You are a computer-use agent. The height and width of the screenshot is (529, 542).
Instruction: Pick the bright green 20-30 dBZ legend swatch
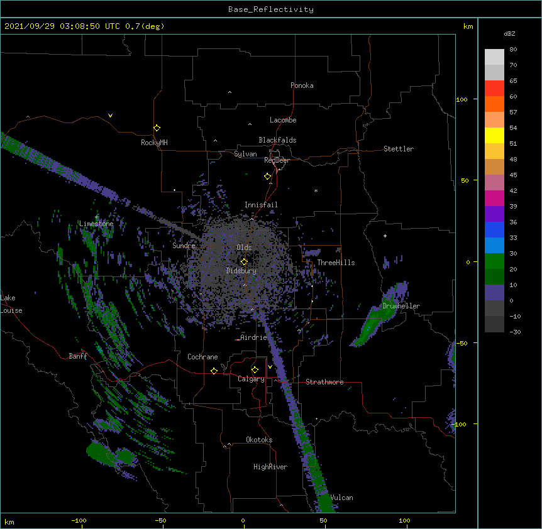[x=494, y=261]
